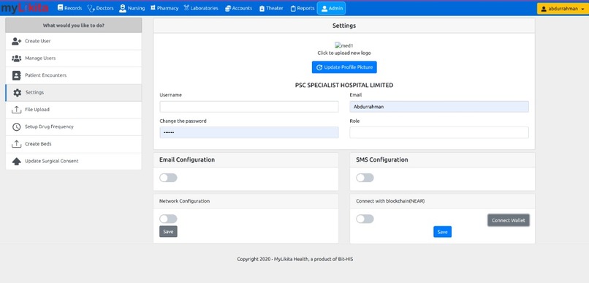Click the Create User person-plus icon
The width and height of the screenshot is (589, 283).
tap(17, 41)
